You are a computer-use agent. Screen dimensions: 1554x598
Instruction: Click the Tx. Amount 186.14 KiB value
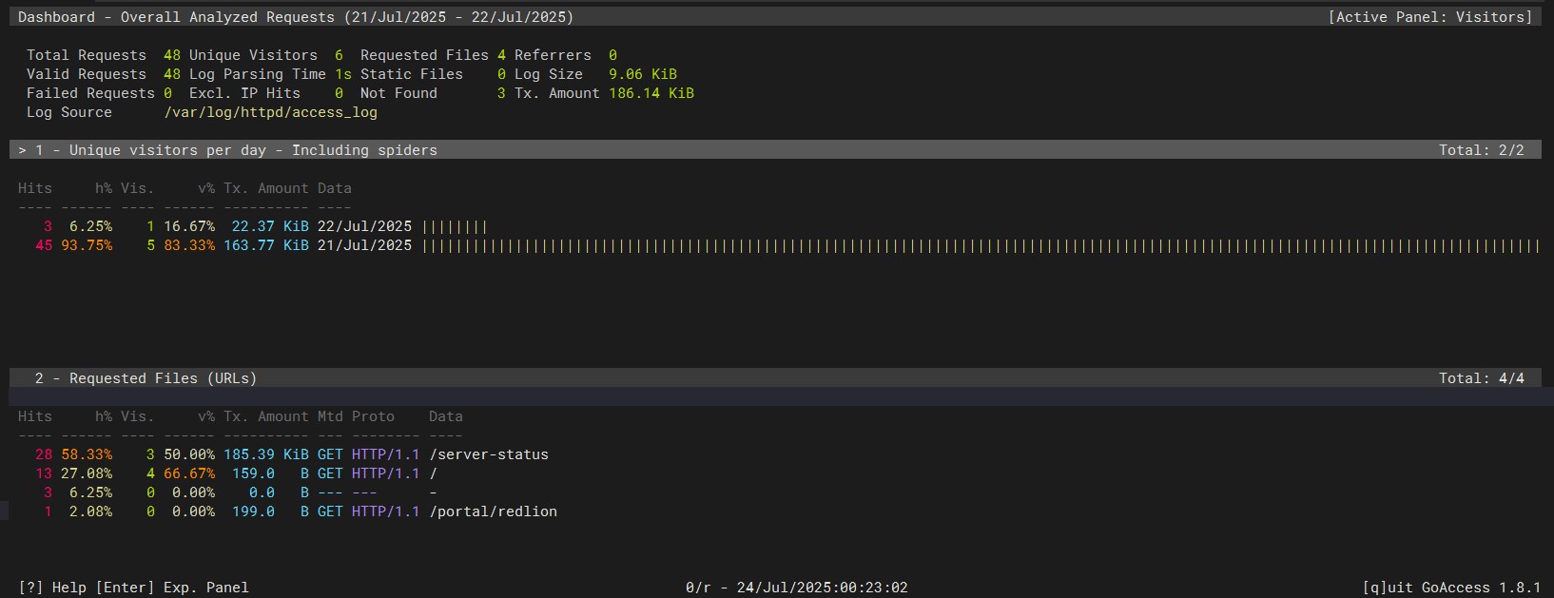(x=651, y=93)
